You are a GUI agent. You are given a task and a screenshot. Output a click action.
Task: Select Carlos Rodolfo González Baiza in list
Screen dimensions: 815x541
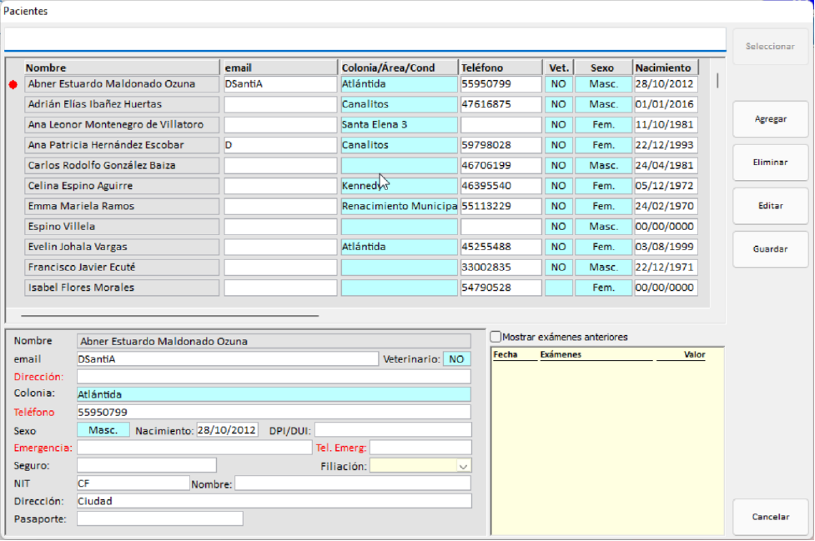[122, 165]
